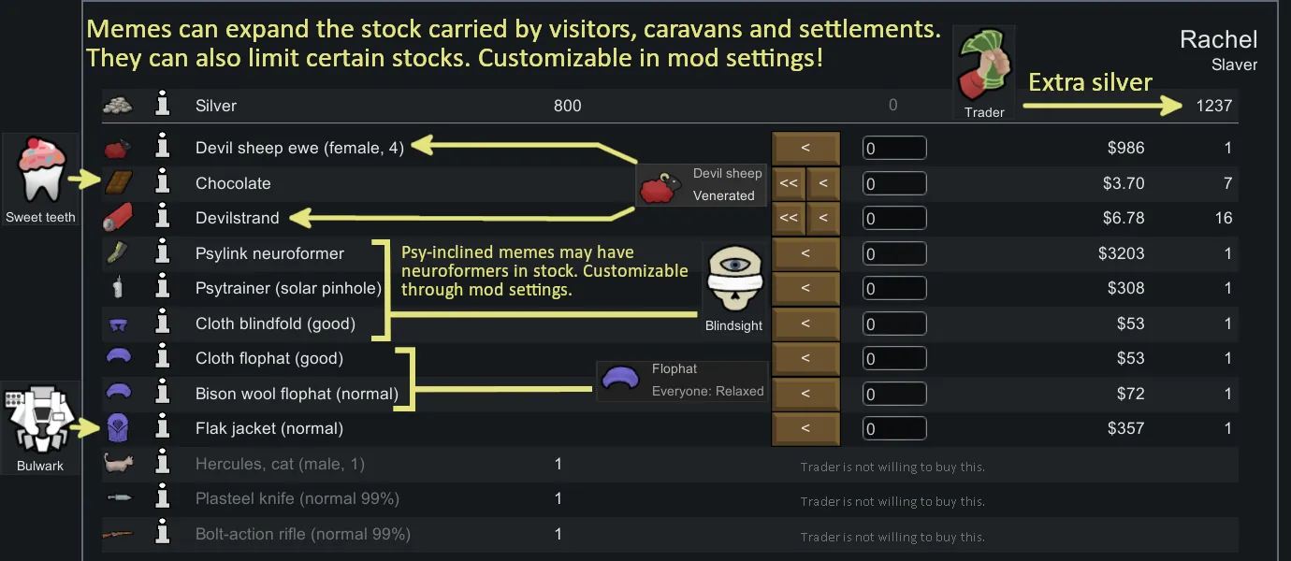Click the info icon next to Chocolate
Screen dimensions: 1291x561
point(163,183)
